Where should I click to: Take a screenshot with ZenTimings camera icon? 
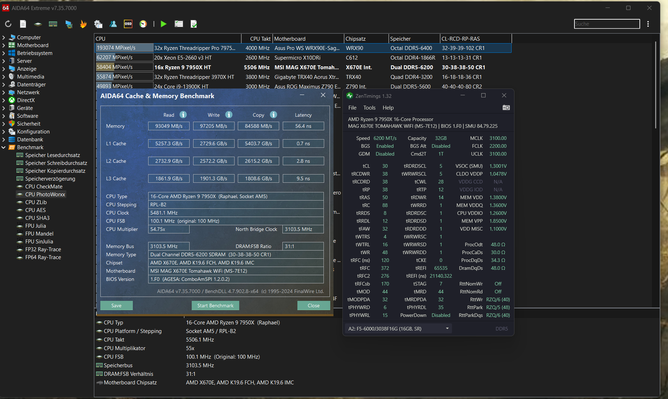506,107
